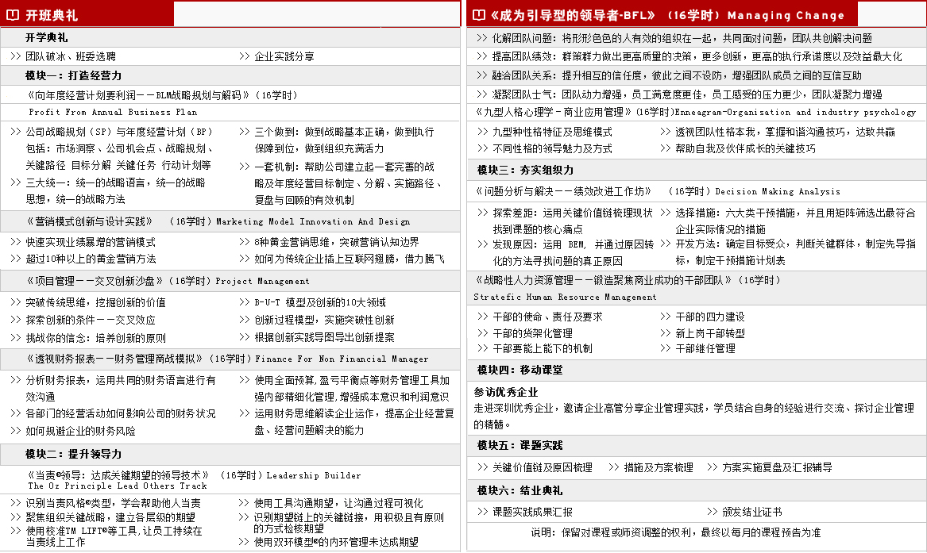Select the line 干部的使命、责任及要求
Image resolution: width=927 pixels, height=553 pixels.
(x=547, y=317)
